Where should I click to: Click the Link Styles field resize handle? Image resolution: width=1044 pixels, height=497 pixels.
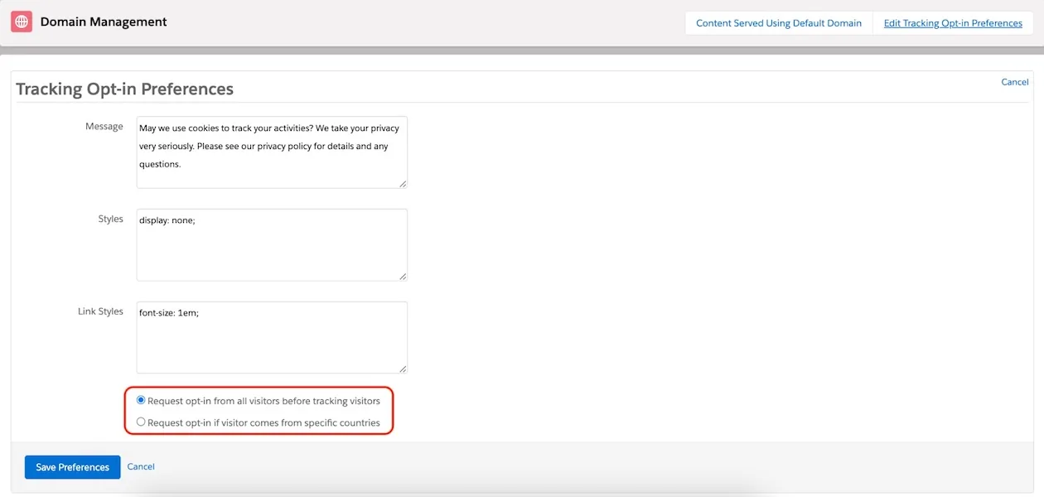click(403, 369)
